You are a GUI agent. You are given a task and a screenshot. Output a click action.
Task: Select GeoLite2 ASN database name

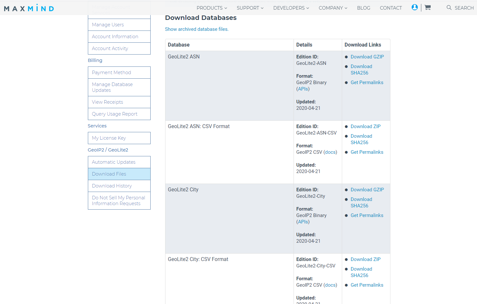184,57
